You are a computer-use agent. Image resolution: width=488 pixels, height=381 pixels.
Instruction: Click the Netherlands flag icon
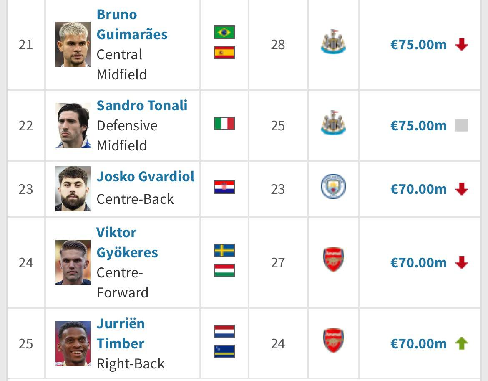pos(224,331)
